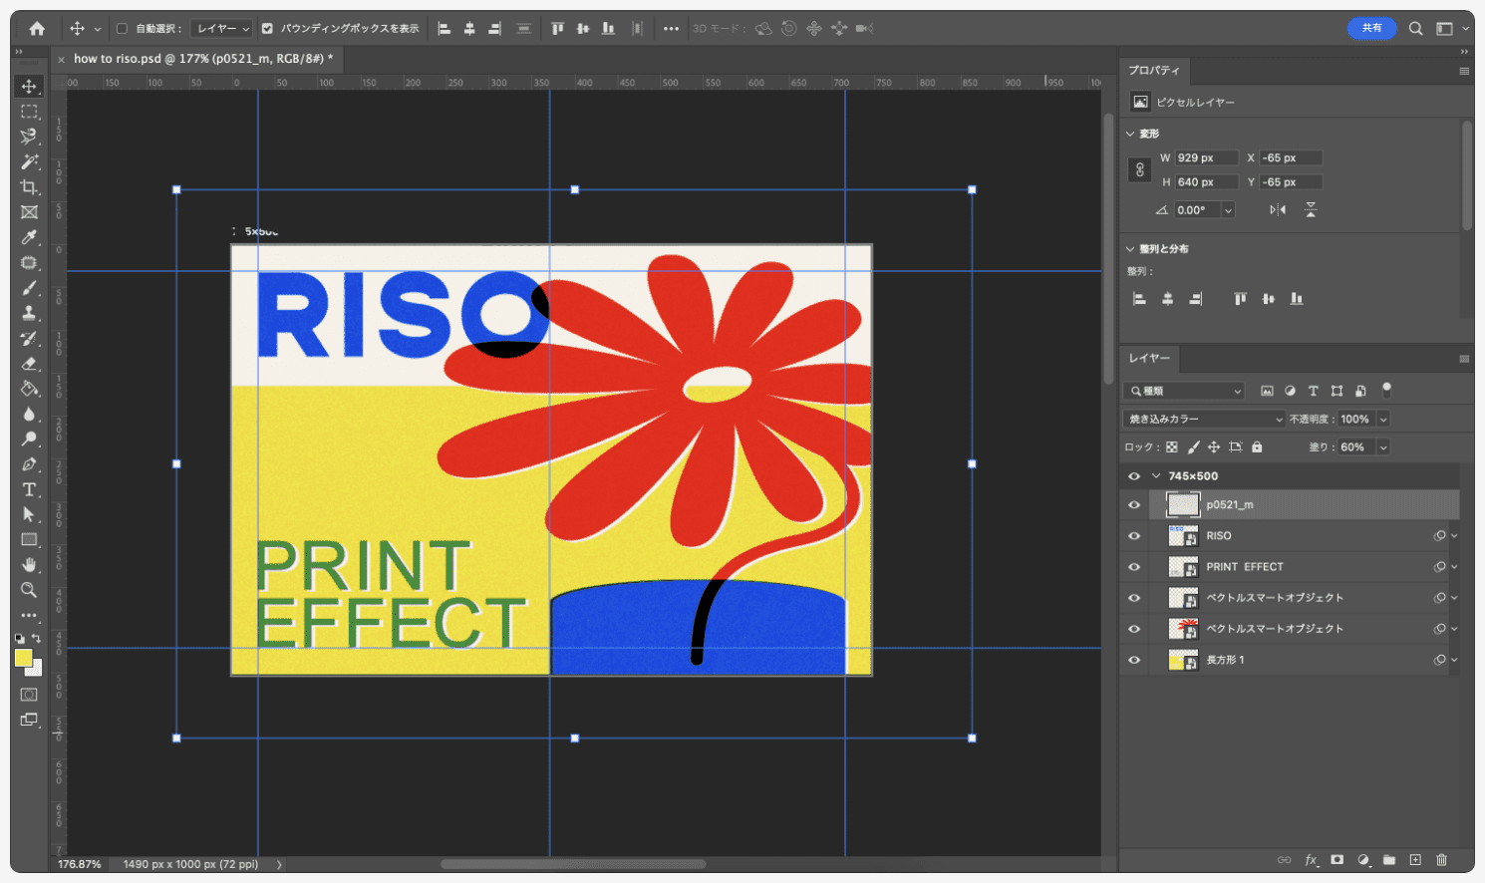Select the Clone Stamp tool
Screen dimensions: 1485x883
29,313
